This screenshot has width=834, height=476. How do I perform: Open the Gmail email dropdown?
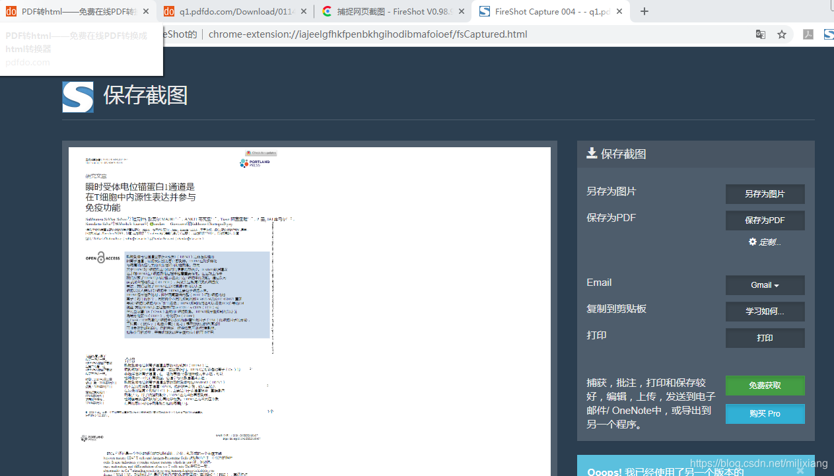tap(765, 285)
